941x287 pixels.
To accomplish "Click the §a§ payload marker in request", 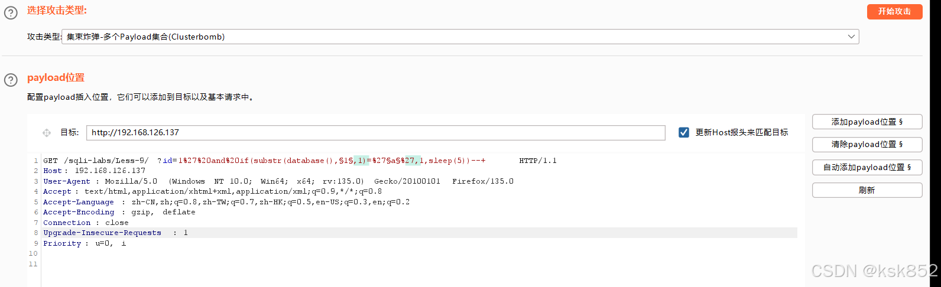I will (393, 161).
